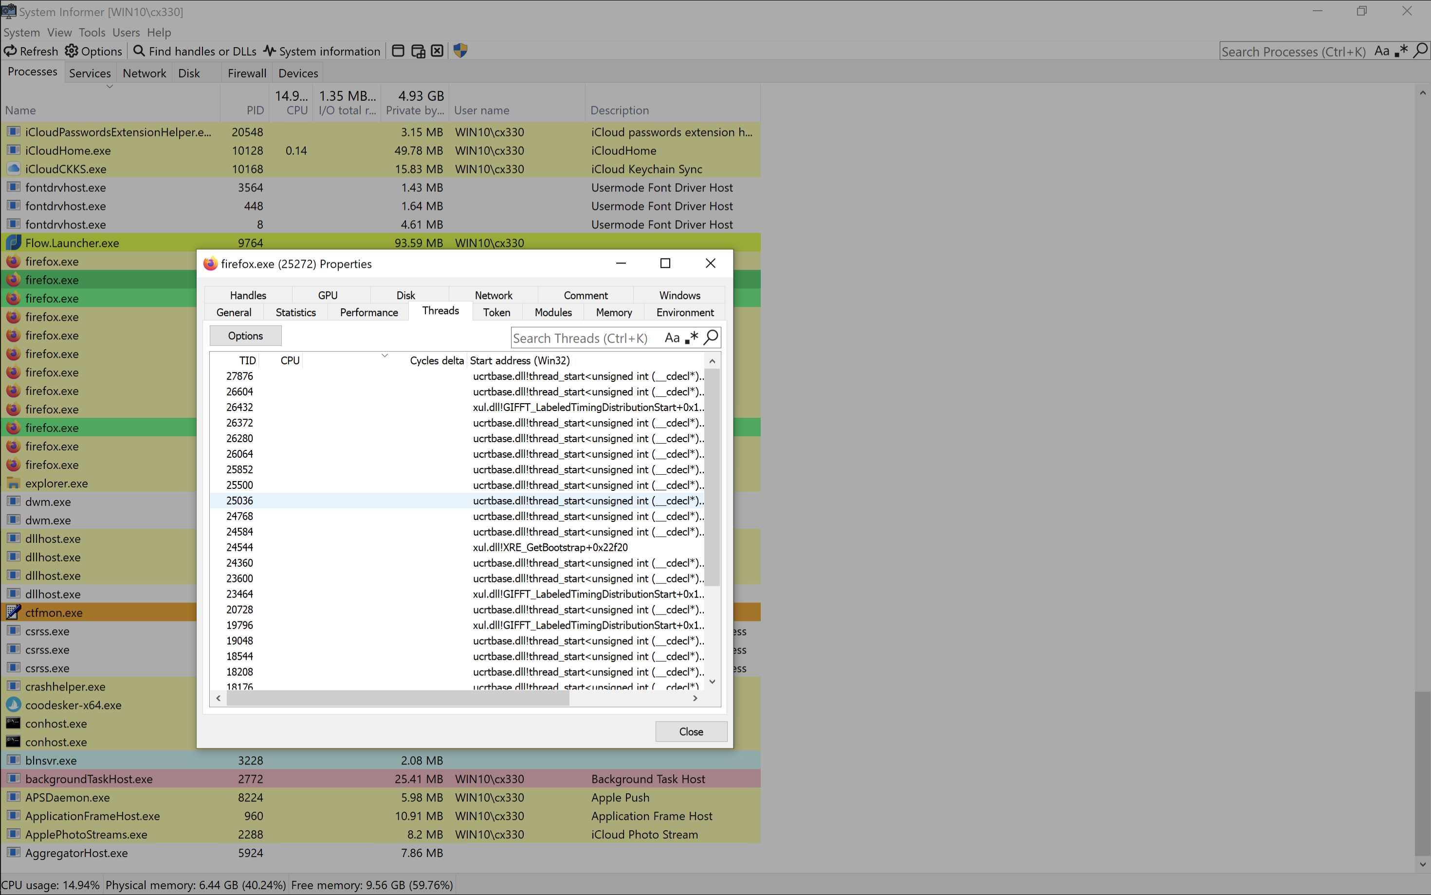Screen dimensions: 1431x895
Task: Sort threads by the TID column header
Action: [236, 360]
